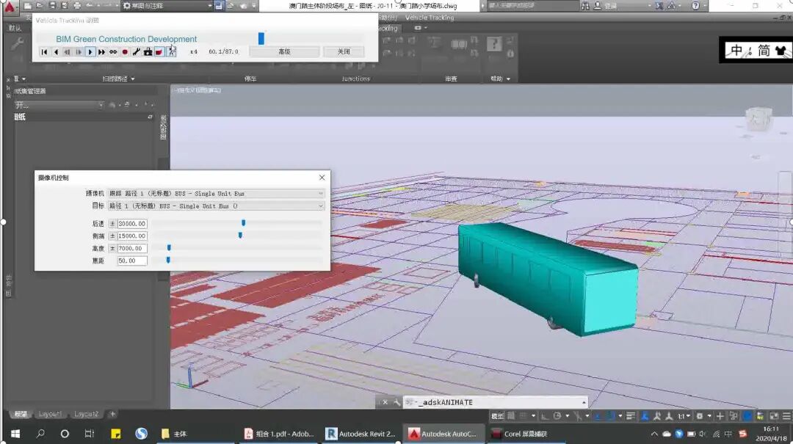Jump to animation start with rewind button
Image resolution: width=793 pixels, height=444 pixels.
[x=44, y=52]
